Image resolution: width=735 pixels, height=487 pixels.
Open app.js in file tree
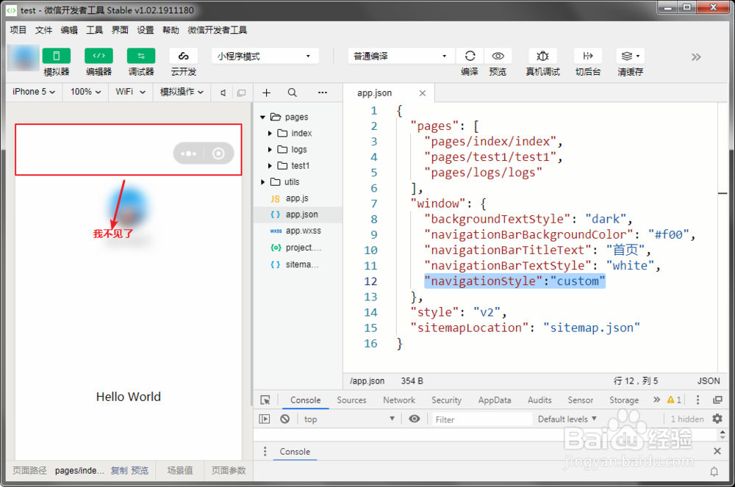tap(298, 198)
